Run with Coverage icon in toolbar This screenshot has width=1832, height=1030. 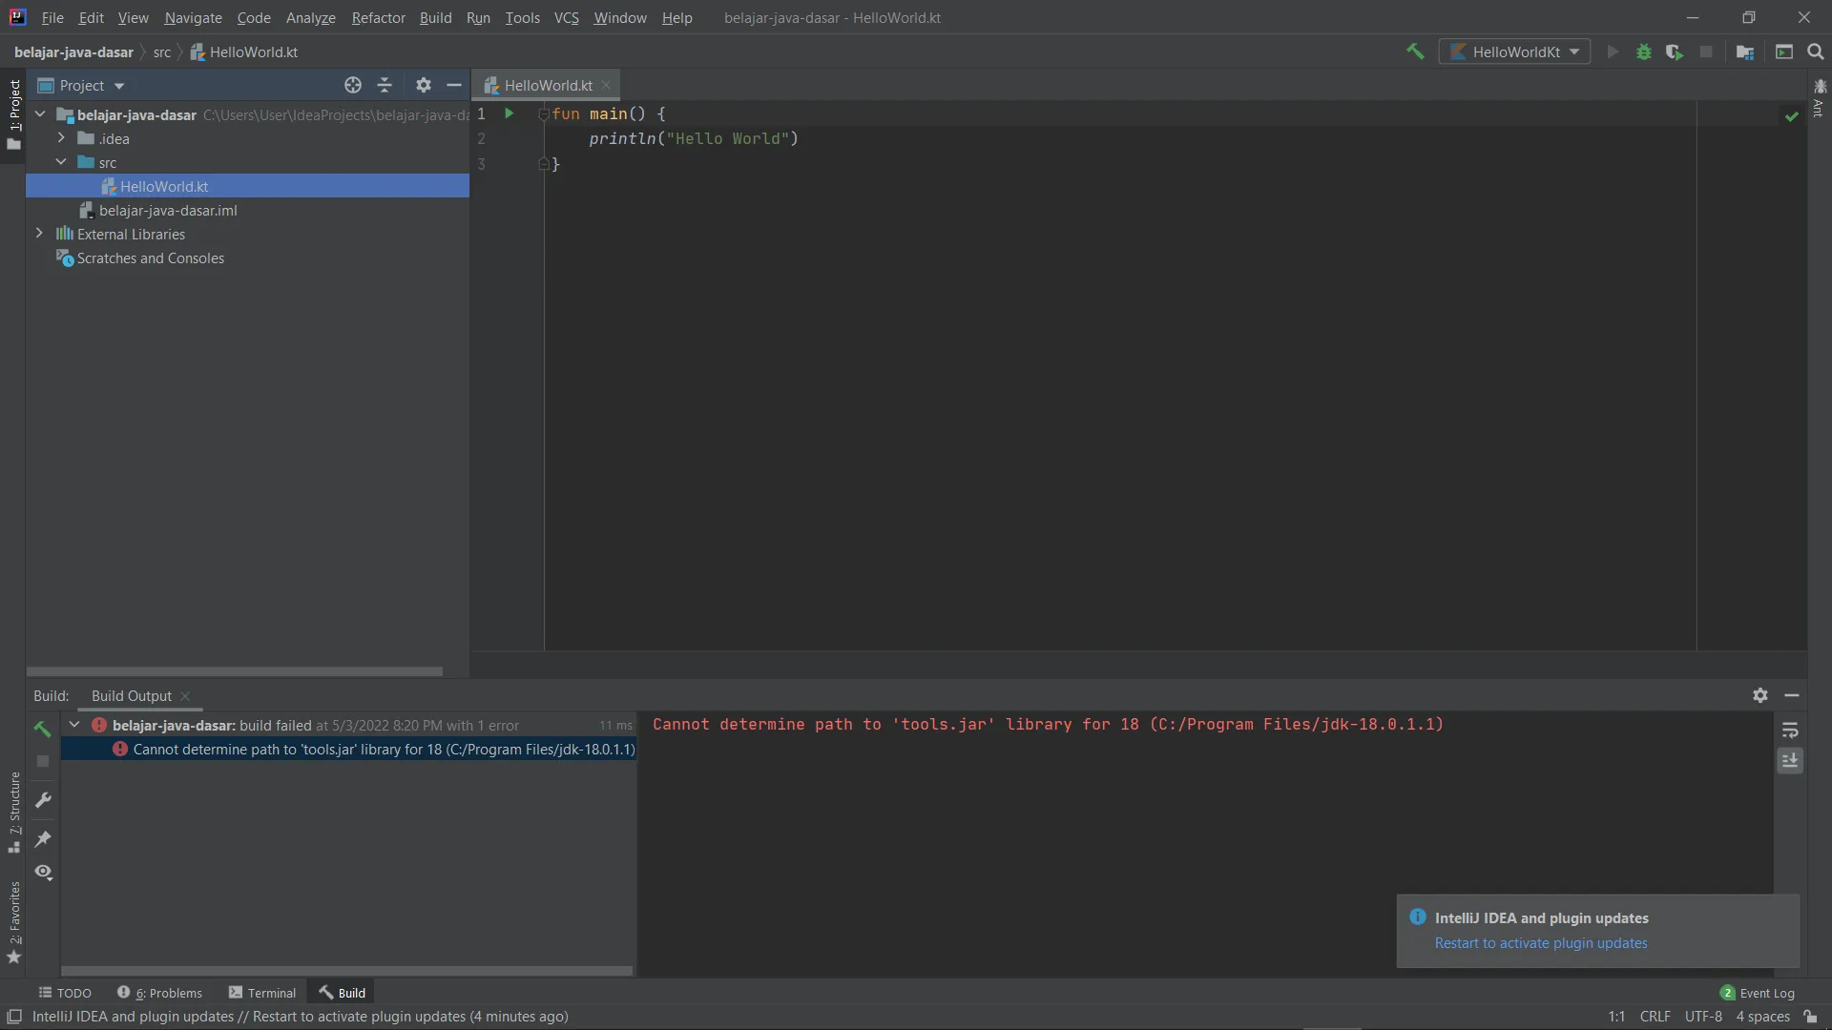(x=1675, y=51)
